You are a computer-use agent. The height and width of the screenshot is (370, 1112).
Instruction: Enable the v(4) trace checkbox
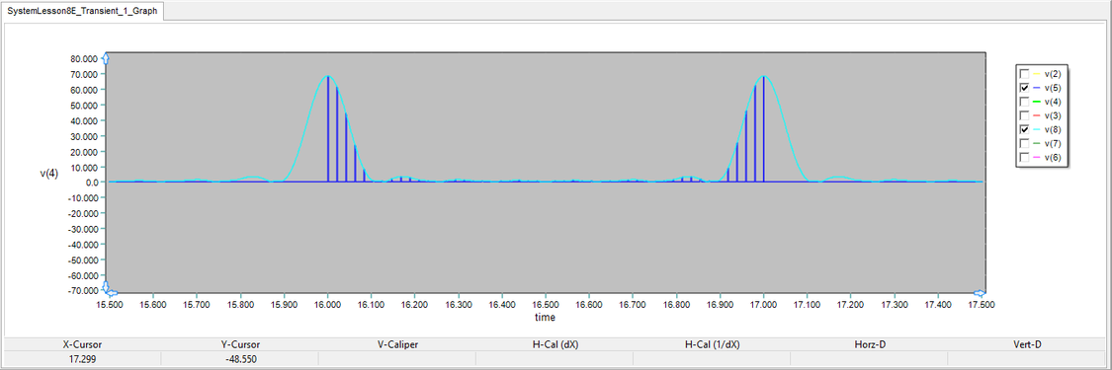tap(1023, 102)
